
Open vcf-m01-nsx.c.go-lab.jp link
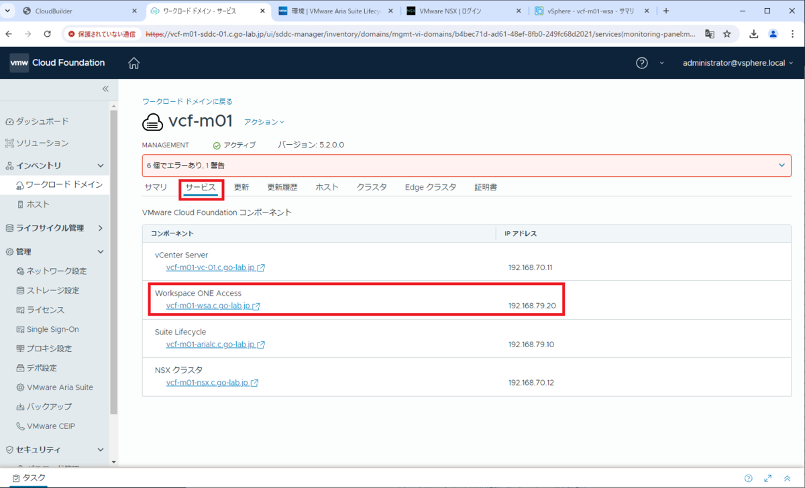pos(207,383)
